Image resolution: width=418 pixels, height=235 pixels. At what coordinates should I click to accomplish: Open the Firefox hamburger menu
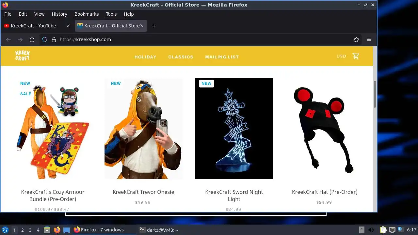point(369,39)
